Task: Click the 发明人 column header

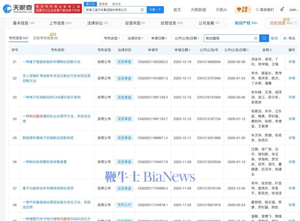Action: pyautogui.click(x=267, y=50)
